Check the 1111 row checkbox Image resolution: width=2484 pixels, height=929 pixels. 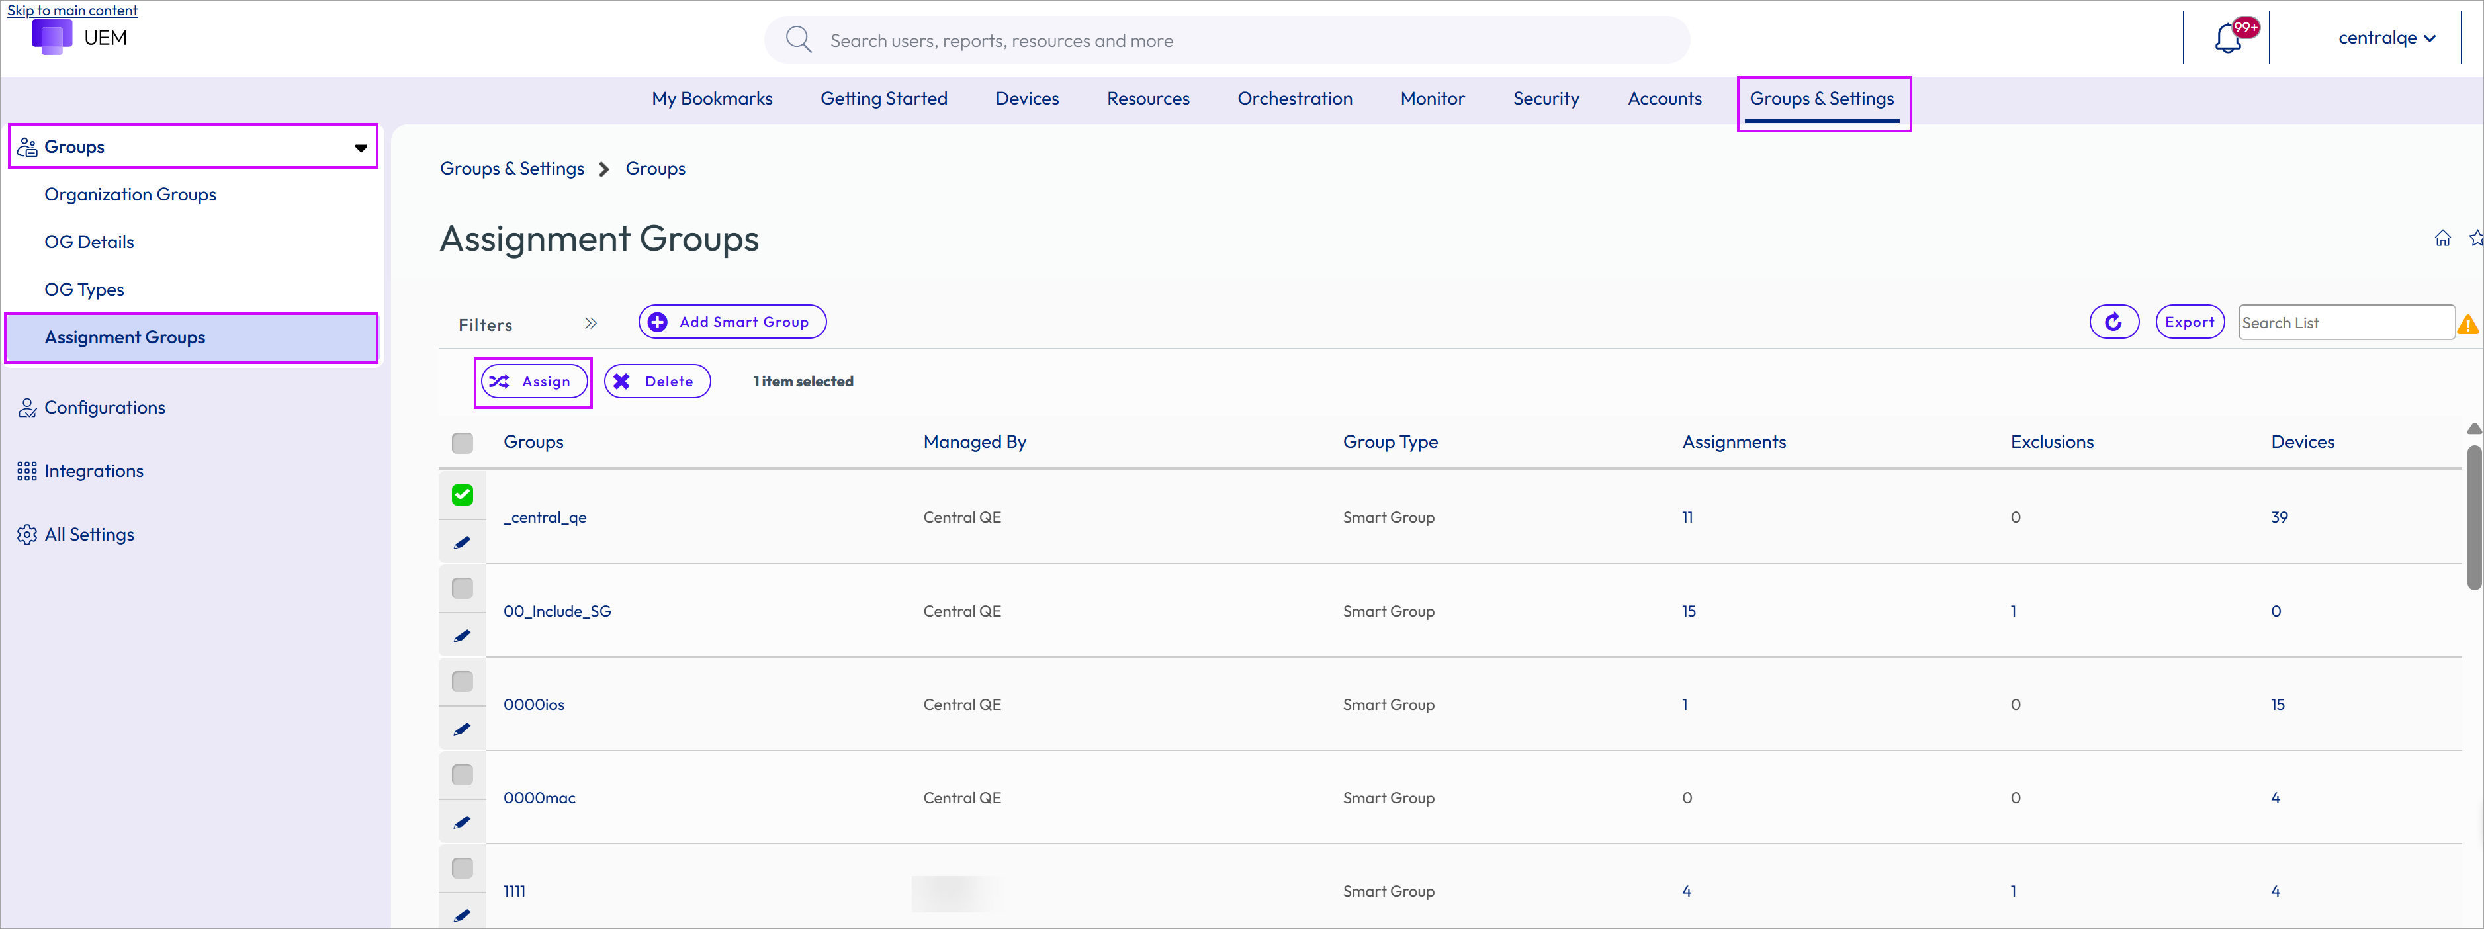[462, 868]
